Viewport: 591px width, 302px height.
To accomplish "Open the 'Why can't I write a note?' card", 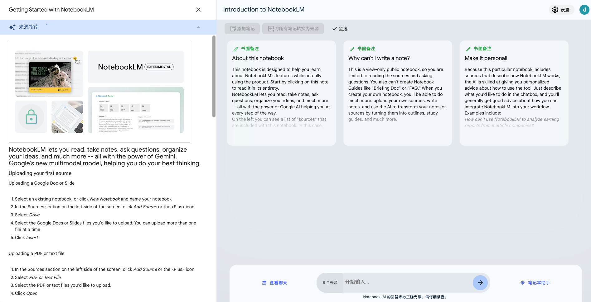I will (x=398, y=93).
